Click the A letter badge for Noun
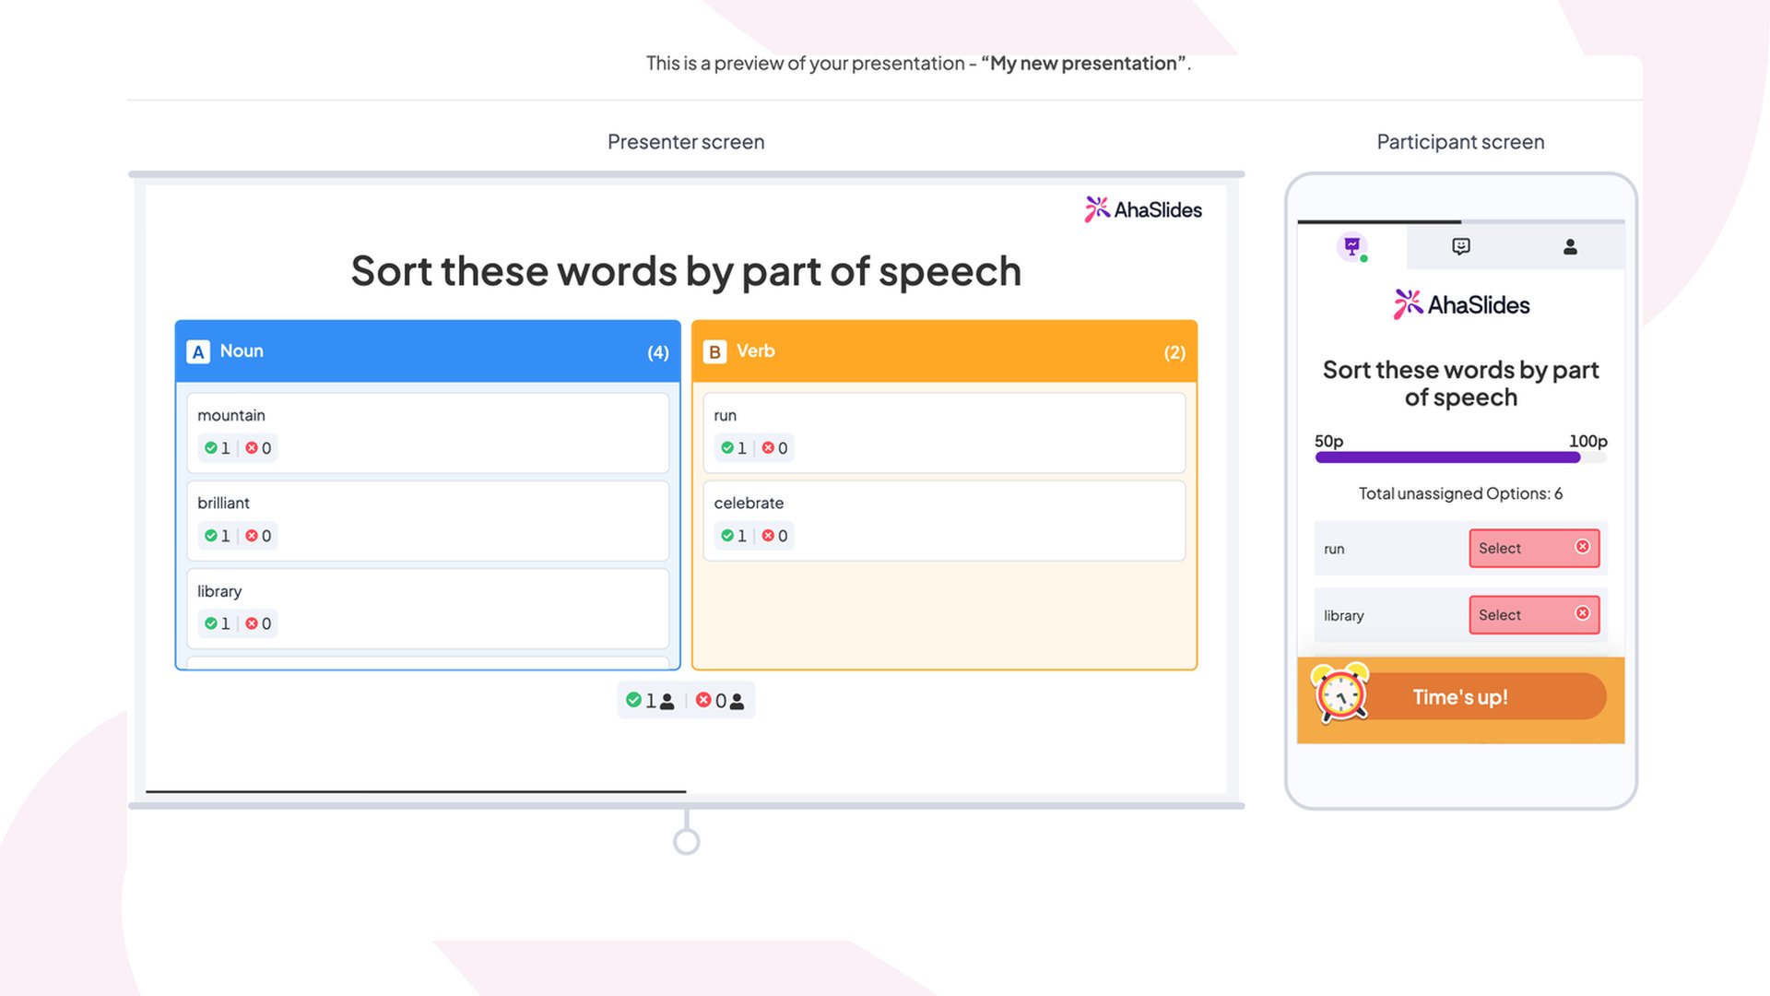The height and width of the screenshot is (996, 1770). click(x=198, y=352)
